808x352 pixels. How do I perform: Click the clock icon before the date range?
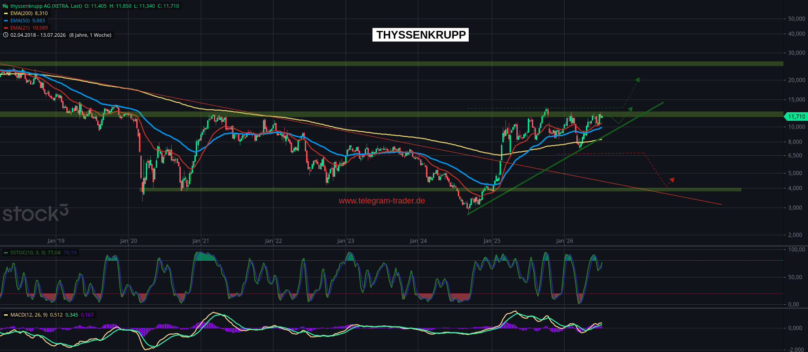point(5,35)
